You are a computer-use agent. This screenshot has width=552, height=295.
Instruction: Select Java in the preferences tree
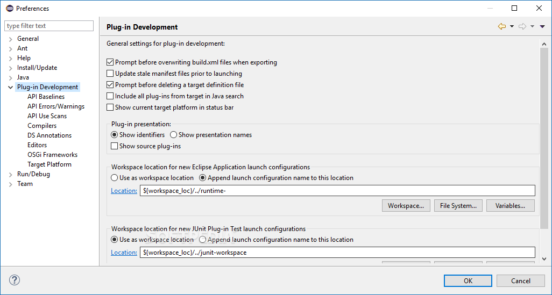click(x=23, y=77)
